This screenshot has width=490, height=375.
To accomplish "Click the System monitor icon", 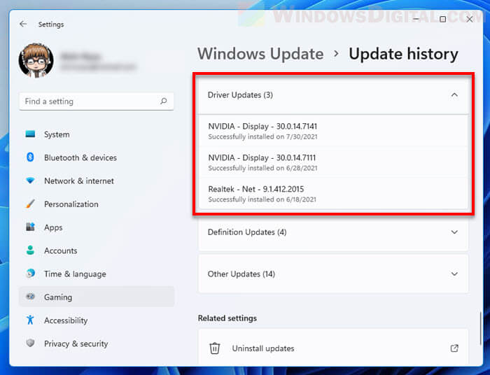I will pos(30,134).
